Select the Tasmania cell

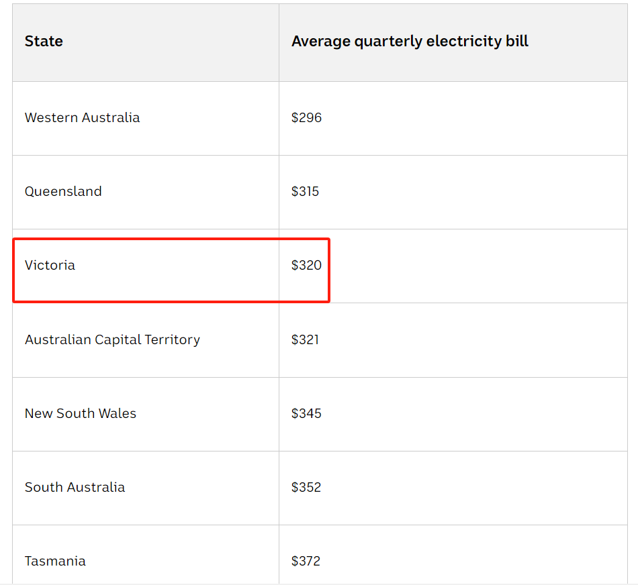coord(55,561)
